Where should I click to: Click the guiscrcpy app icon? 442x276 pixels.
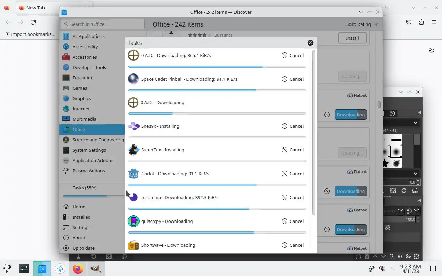[134, 221]
